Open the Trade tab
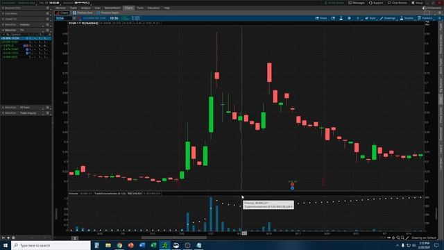Image resolution: width=444 pixels, height=250 pixels. pyautogui.click(x=74, y=8)
